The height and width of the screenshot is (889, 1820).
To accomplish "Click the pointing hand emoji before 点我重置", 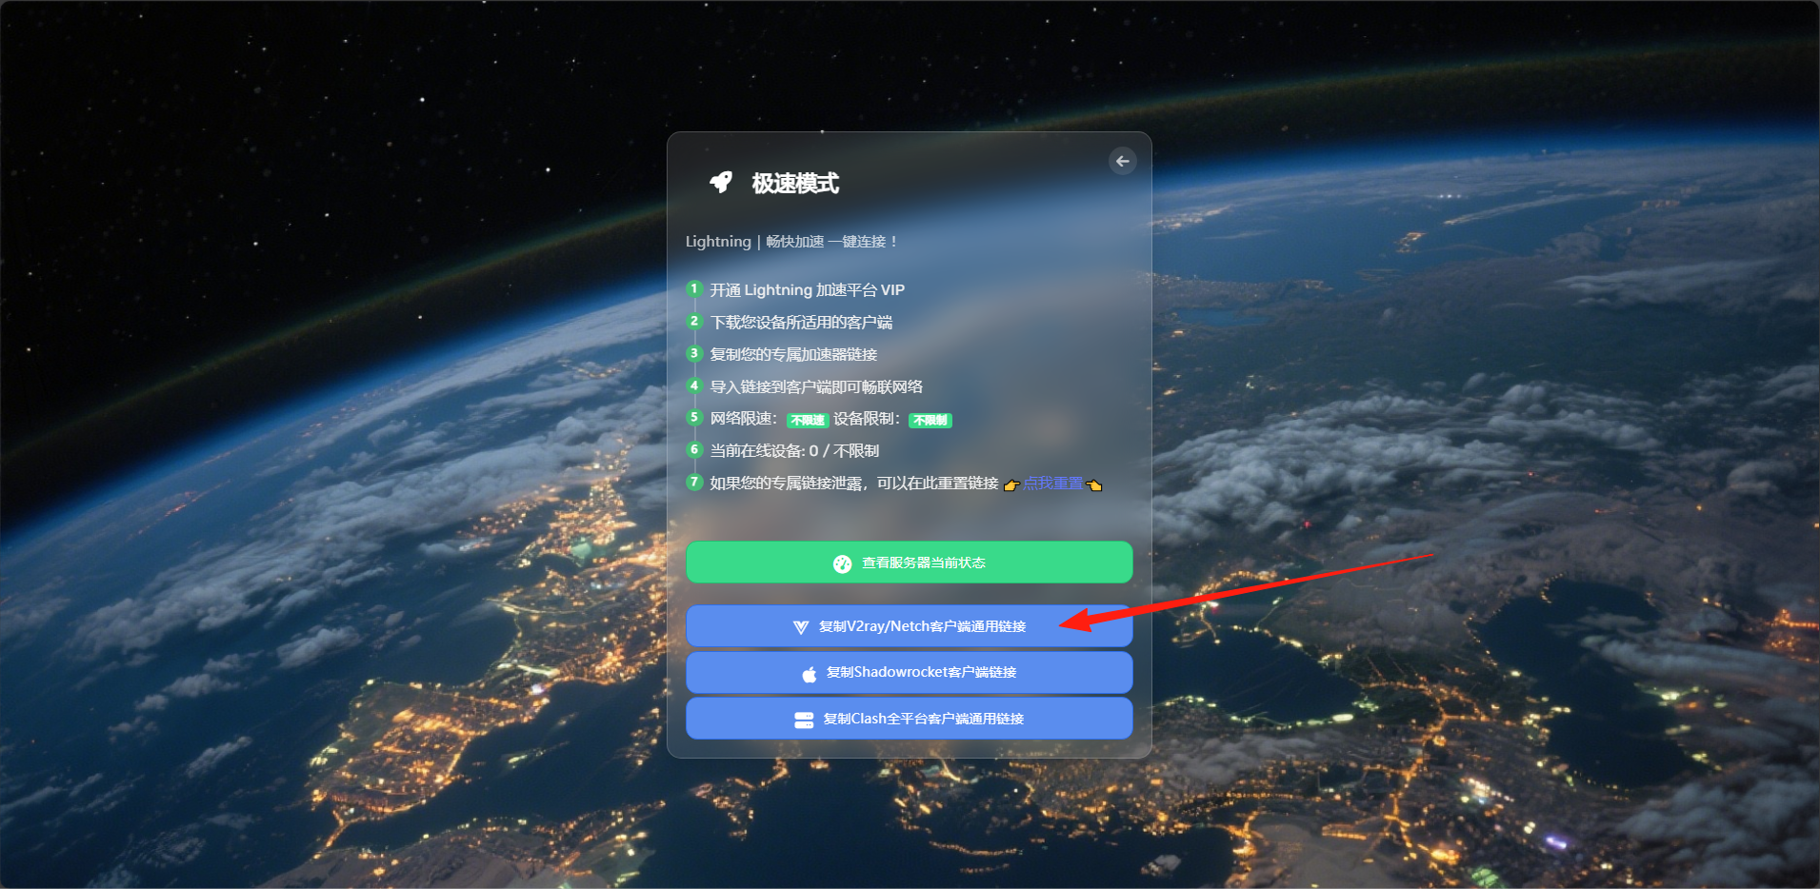I will [x=1011, y=485].
